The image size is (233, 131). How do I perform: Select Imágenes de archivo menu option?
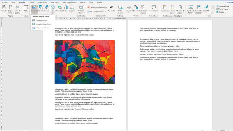(43, 24)
